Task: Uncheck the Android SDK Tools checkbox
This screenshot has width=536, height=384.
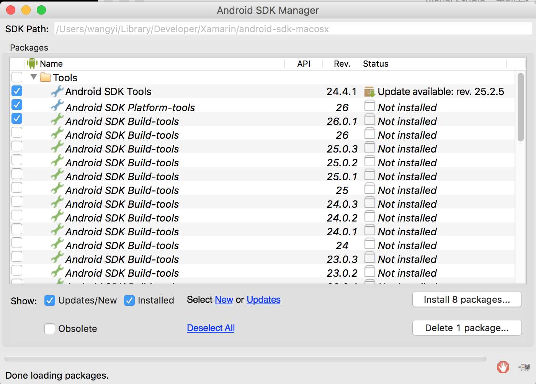Action: 17,91
